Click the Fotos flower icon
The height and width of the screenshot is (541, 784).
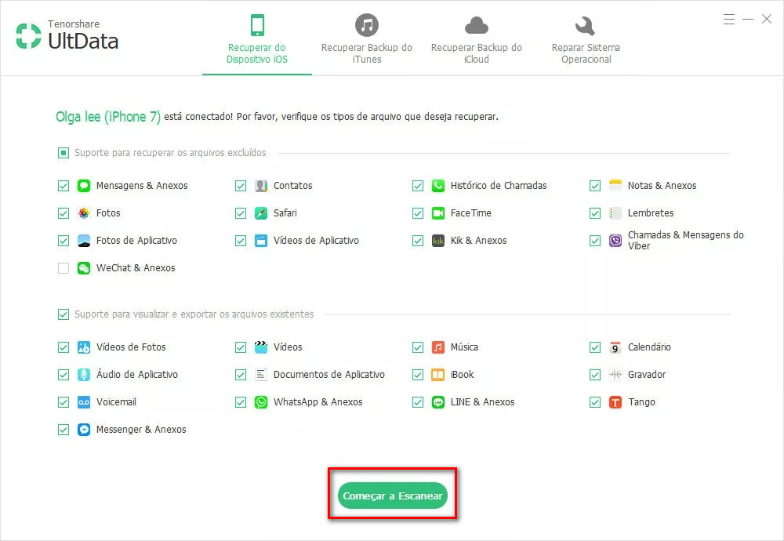tap(84, 213)
